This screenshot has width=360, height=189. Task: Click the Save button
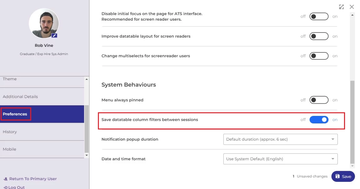tap(343, 177)
